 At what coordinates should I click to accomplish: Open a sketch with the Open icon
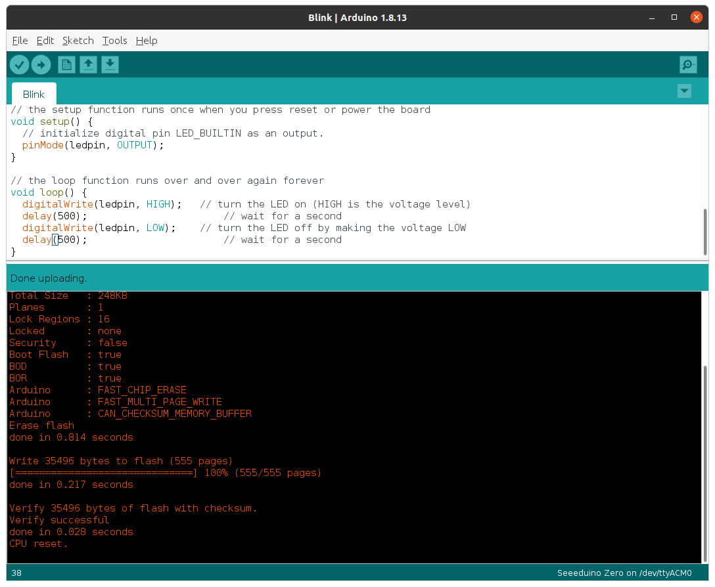(89, 65)
